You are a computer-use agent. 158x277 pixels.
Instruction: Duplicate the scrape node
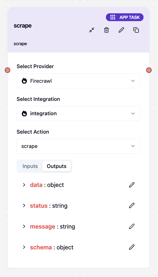pos(136,30)
